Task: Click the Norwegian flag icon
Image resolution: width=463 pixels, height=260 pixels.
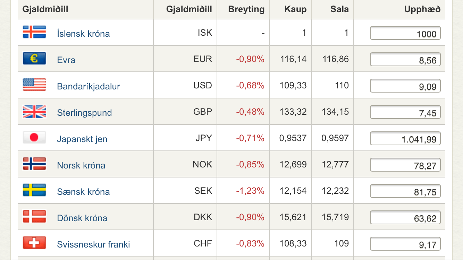Action: (34, 164)
